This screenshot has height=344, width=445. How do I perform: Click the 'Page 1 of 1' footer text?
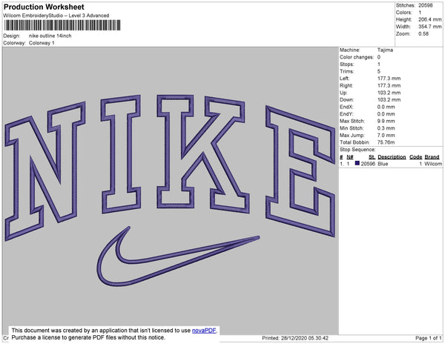click(429, 338)
